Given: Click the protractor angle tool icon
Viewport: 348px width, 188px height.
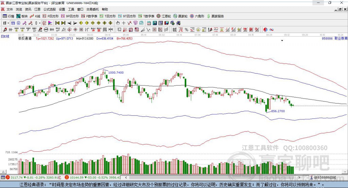Looking at the screenshot, I should (64, 30).
